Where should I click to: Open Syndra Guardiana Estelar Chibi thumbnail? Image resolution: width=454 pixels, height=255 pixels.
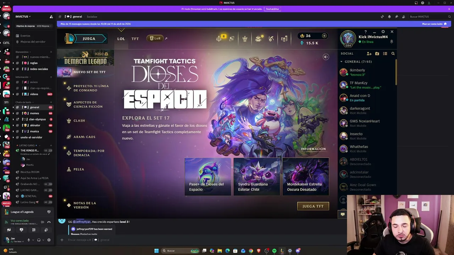(x=257, y=177)
